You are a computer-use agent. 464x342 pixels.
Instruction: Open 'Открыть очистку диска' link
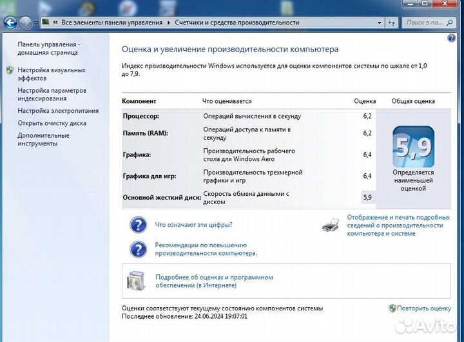(52, 123)
